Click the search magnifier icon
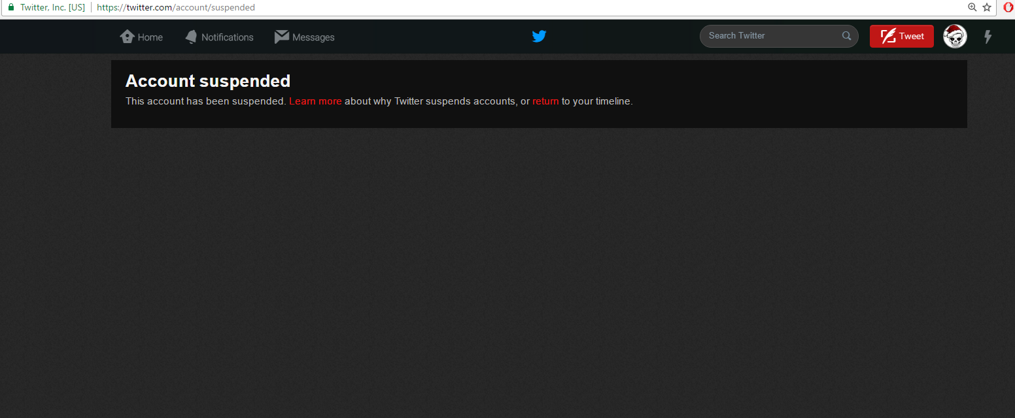The height and width of the screenshot is (418, 1015). click(x=847, y=36)
